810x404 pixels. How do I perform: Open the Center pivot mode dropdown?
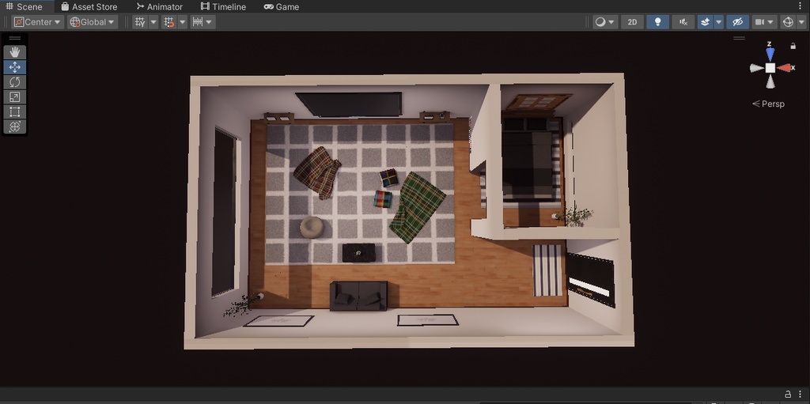[x=38, y=22]
